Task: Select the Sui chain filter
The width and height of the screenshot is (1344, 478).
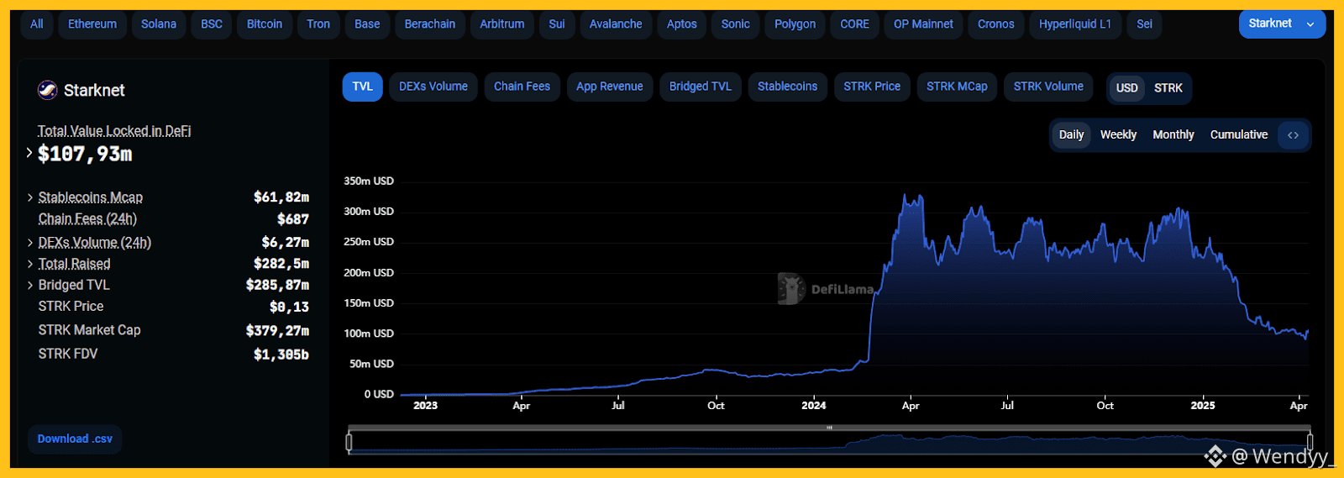Action: [557, 24]
